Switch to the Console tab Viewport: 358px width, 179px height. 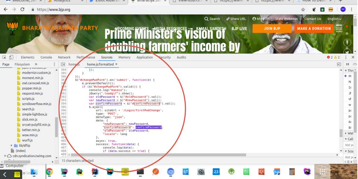click(46, 57)
